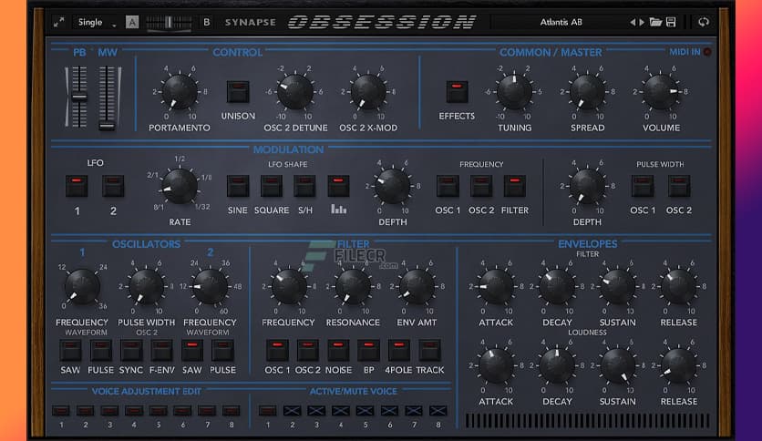The image size is (762, 441).
Task: Toggle filter OSC 2 input switch
Action: 307,350
